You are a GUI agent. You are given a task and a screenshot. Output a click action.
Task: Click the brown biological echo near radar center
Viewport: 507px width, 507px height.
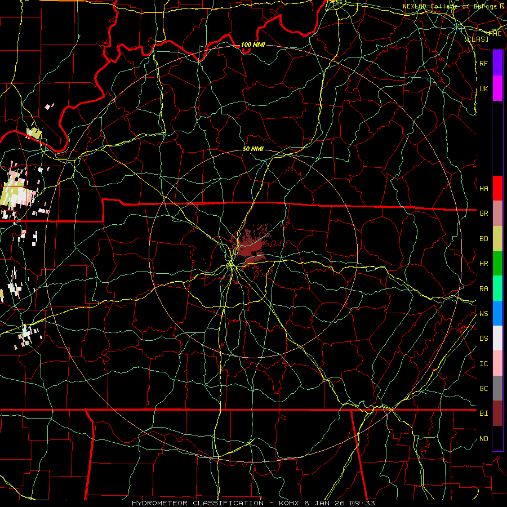point(250,247)
